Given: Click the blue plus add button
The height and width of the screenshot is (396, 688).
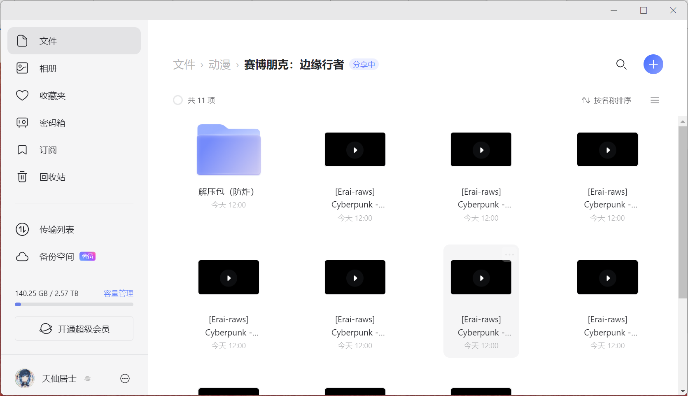Looking at the screenshot, I should (x=653, y=64).
